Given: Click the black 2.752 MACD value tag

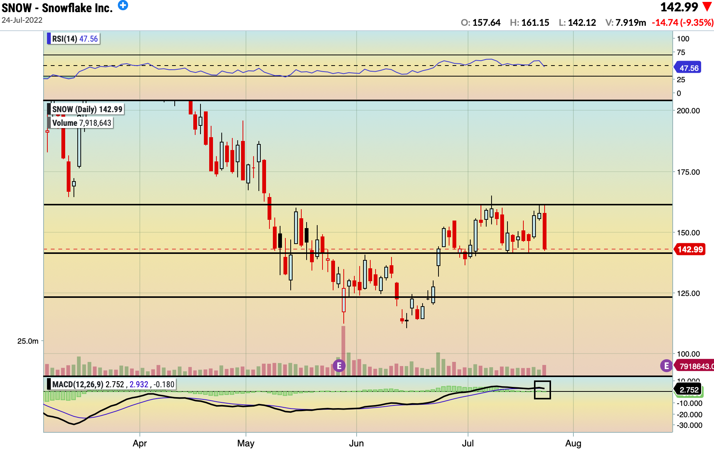Looking at the screenshot, I should (688, 390).
